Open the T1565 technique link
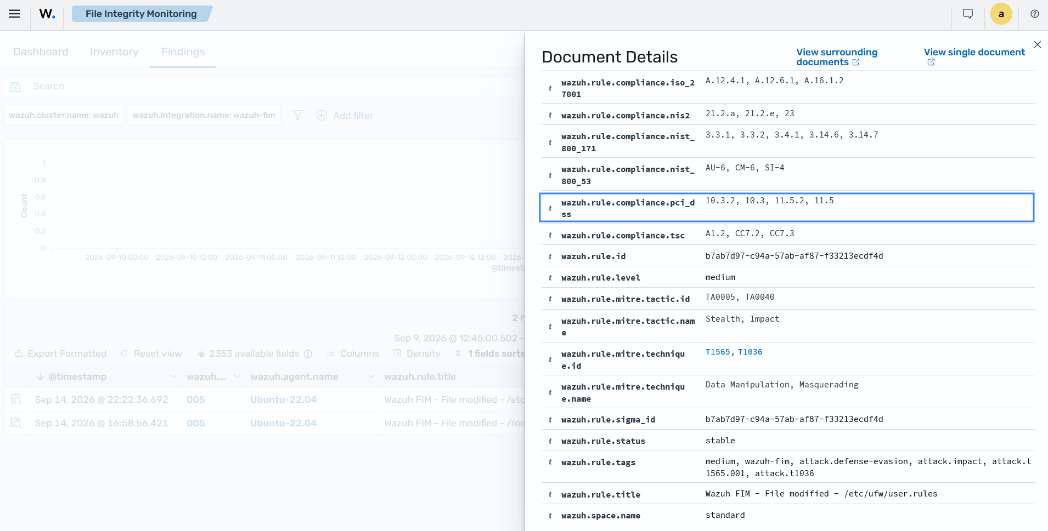Screen dimensions: 1048x531 718,352
